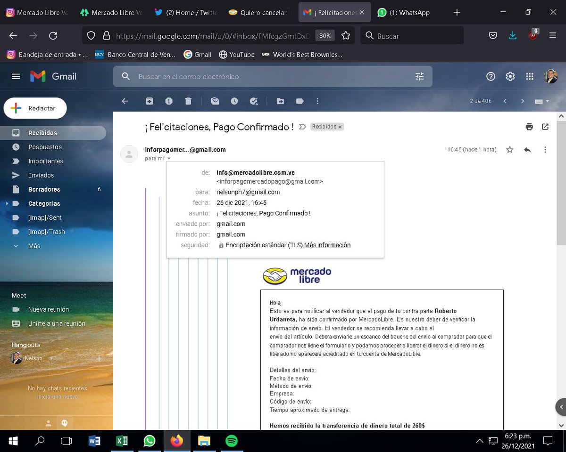Screen dimensions: 566x452
Task: Star the Pago Confirmado email
Action: 509,149
